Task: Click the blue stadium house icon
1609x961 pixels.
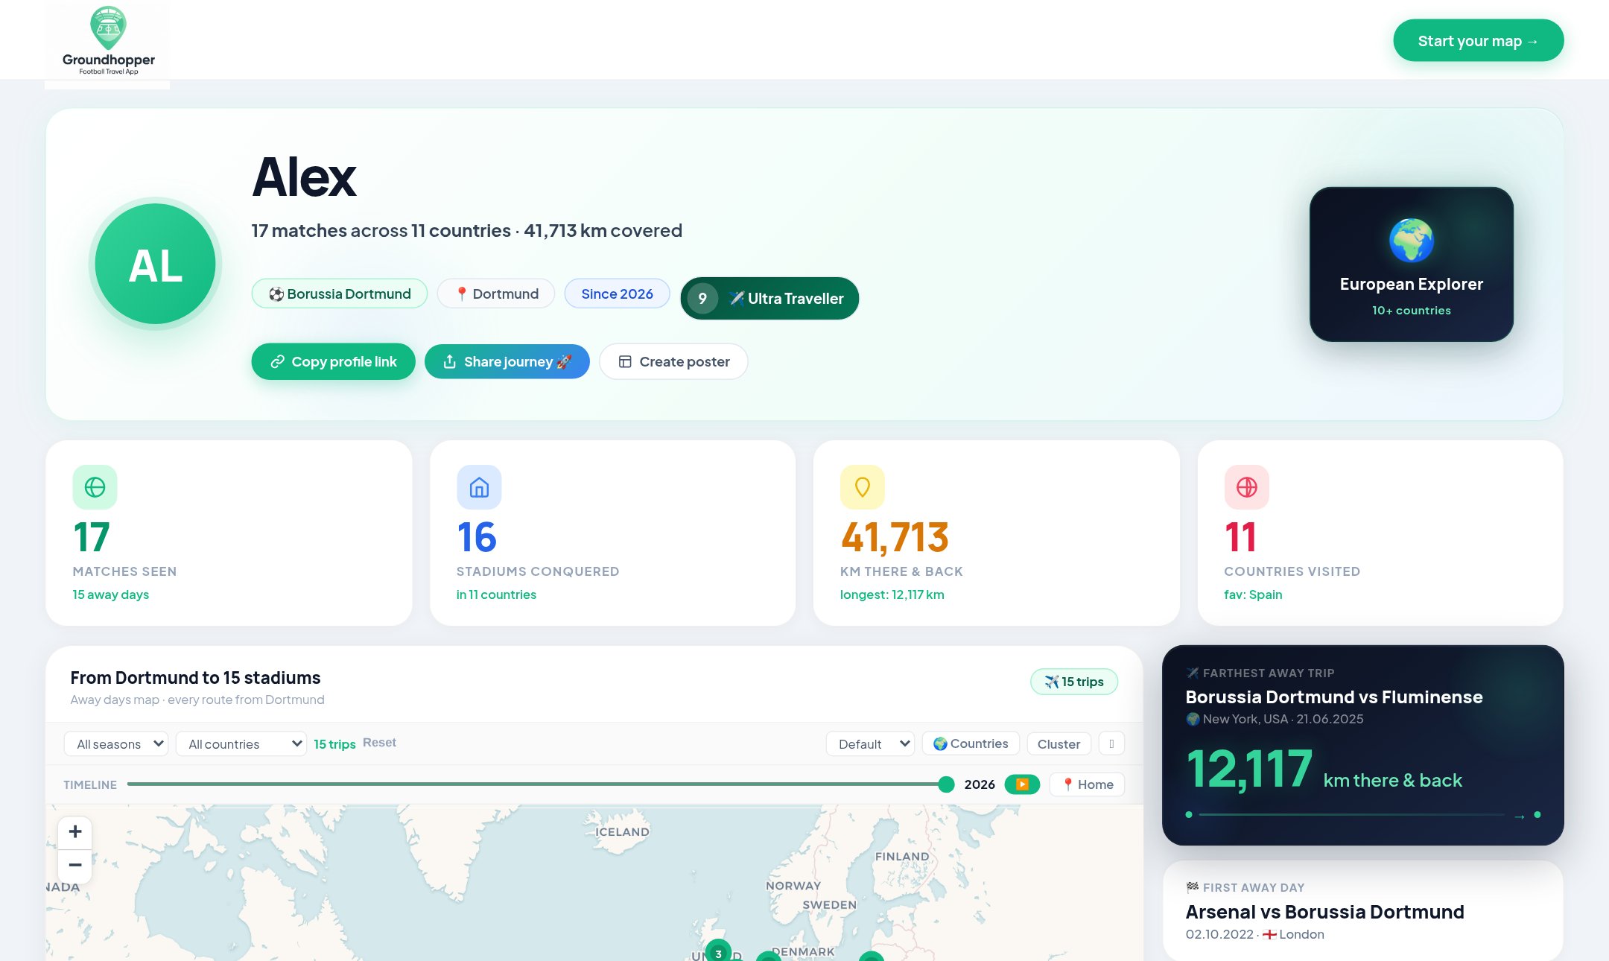Action: pyautogui.click(x=479, y=487)
